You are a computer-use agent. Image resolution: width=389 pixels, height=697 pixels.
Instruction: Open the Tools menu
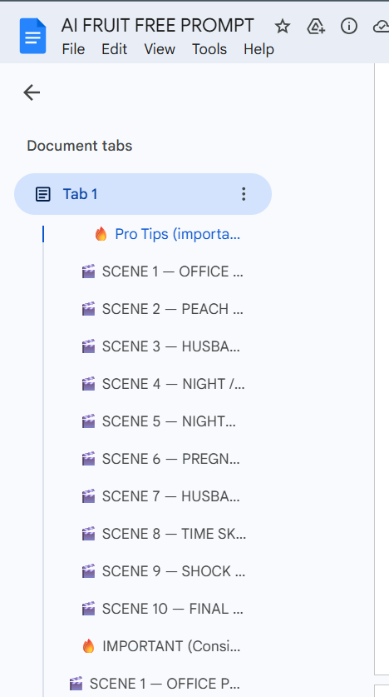(x=209, y=49)
